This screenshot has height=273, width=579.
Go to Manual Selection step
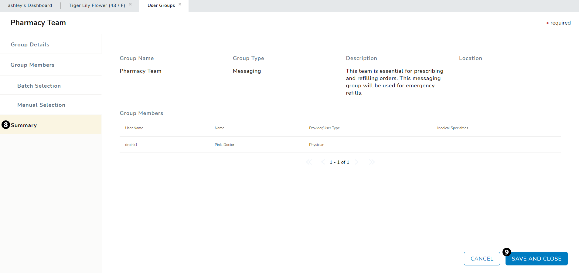coord(41,105)
